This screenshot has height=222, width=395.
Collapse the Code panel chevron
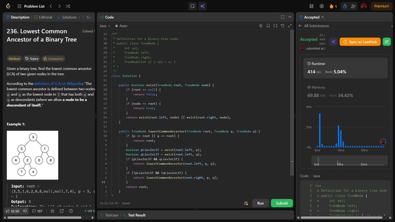tap(290, 17)
